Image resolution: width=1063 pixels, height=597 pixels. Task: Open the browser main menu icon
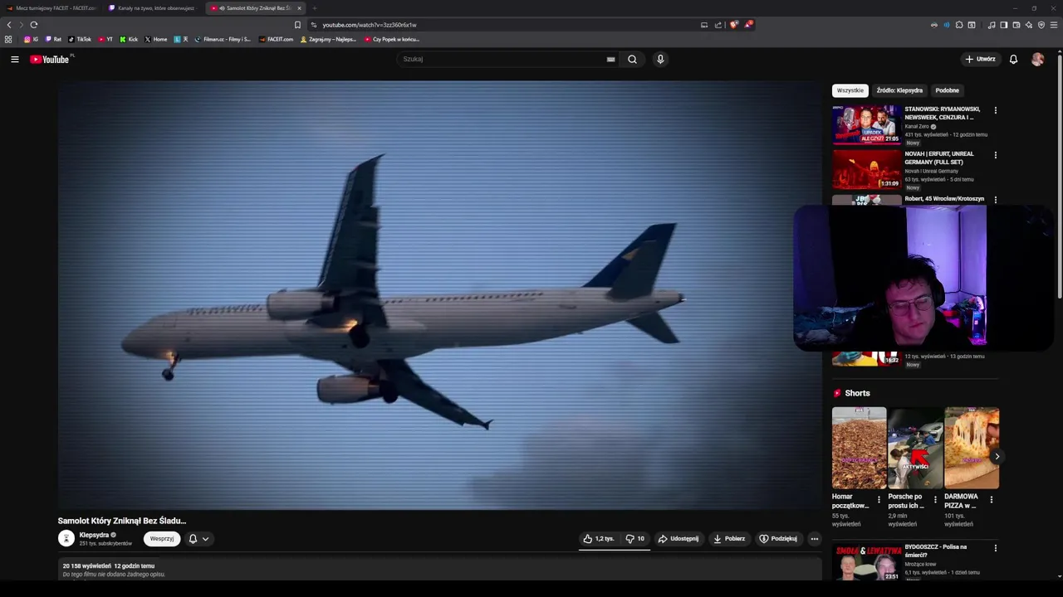coord(1055,25)
